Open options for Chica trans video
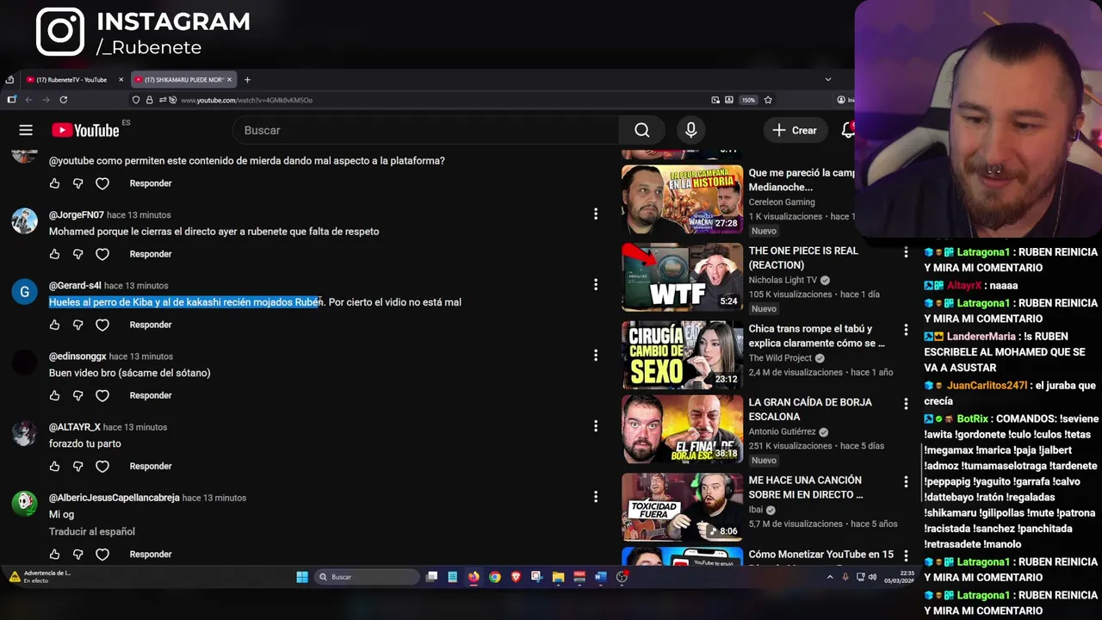This screenshot has width=1102, height=620. click(905, 330)
